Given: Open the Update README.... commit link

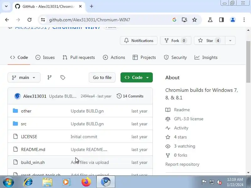Looking at the screenshot, I should (89, 149).
